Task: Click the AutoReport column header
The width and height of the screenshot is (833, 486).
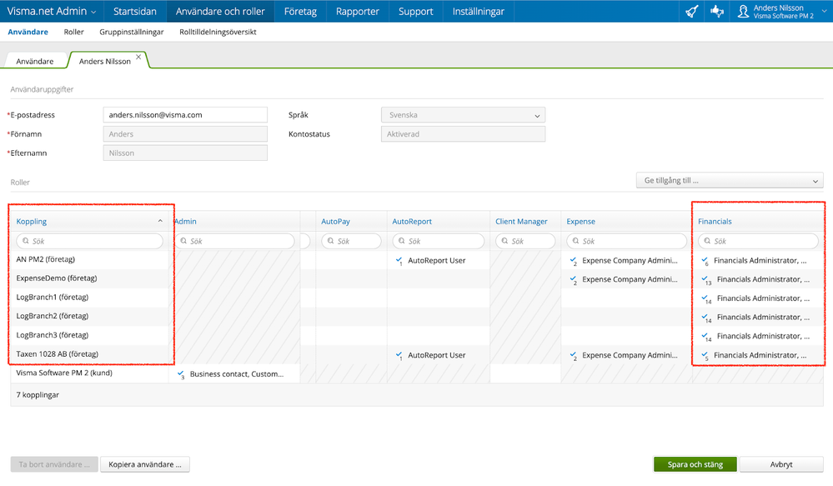Action: tap(412, 222)
